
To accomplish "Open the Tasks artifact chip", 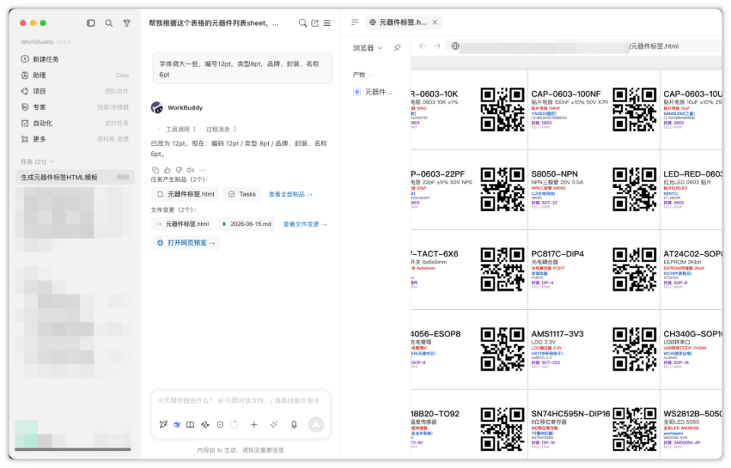I will [x=242, y=194].
